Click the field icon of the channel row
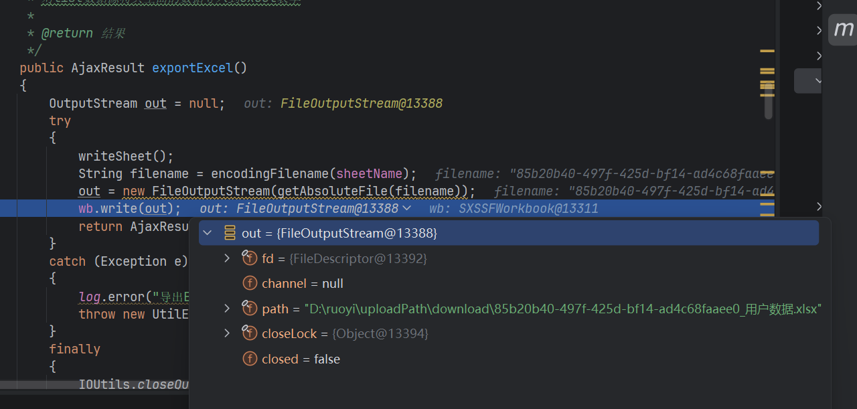The height and width of the screenshot is (409, 857). [x=250, y=284]
